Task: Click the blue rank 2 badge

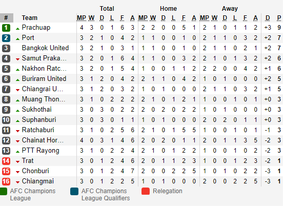Action: pyautogui.click(x=6, y=38)
